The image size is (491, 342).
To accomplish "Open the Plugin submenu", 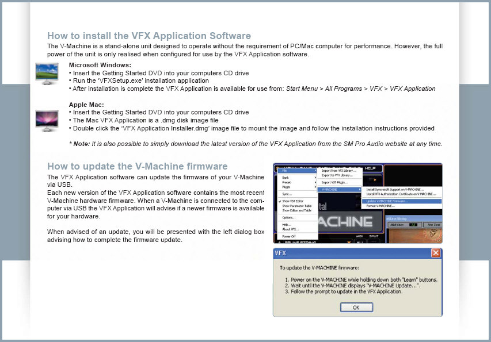I will pos(298,187).
